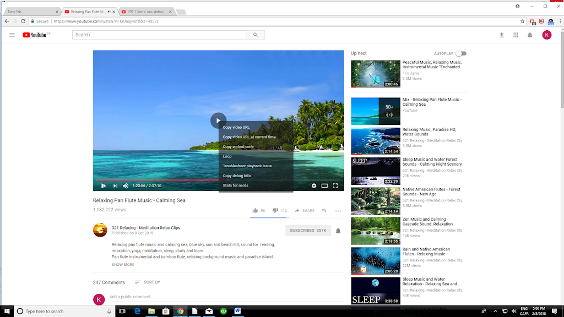Click the Cortana microphone icon

(x=109, y=311)
